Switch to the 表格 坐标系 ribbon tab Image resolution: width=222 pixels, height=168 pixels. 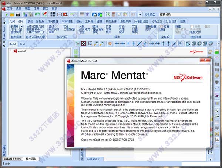(36, 21)
